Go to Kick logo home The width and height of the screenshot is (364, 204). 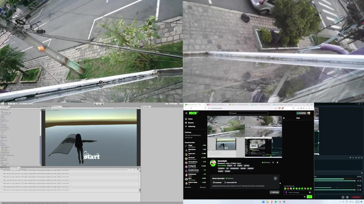coord(194,113)
